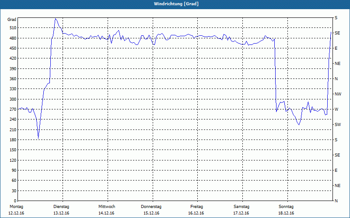
Task: Click the 'Windrichtung [Grad]' chart title
Action: point(176,4)
